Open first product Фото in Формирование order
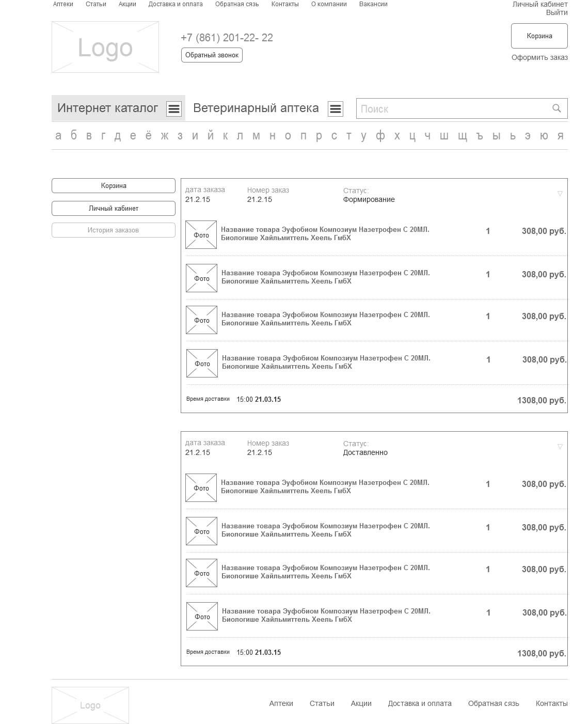 201,235
